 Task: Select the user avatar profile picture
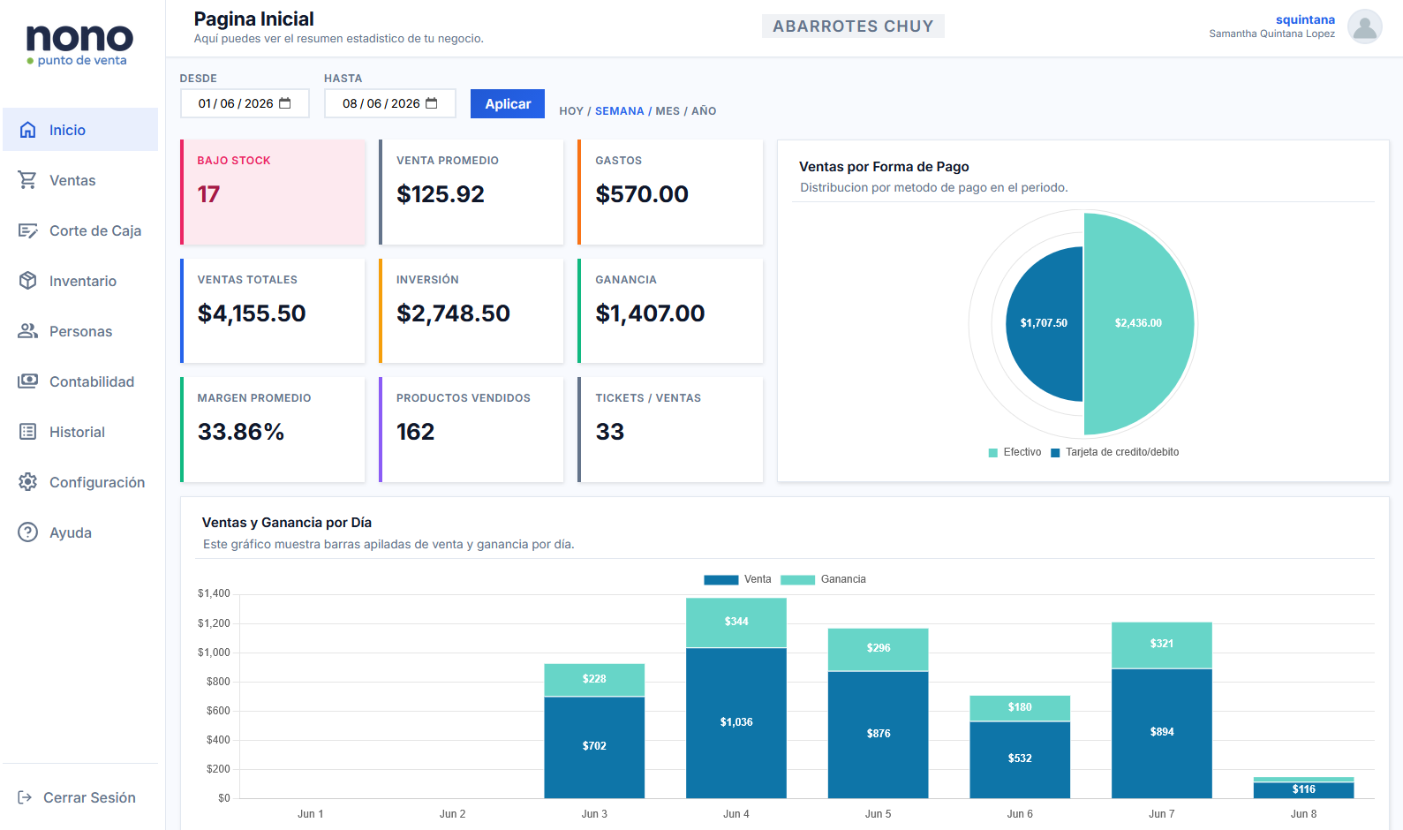click(x=1364, y=26)
